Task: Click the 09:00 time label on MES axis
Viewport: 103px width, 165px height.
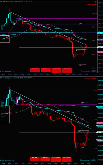Action: click(74, 75)
